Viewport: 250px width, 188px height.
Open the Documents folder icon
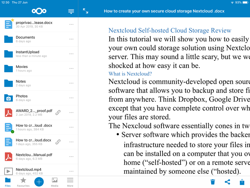8,39
